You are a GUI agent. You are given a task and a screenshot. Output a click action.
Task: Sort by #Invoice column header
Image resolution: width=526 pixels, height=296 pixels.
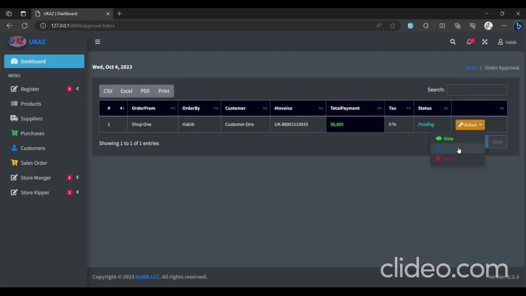(298, 108)
